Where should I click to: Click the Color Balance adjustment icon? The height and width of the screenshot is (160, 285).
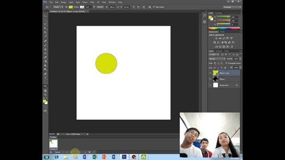(x=218, y=43)
